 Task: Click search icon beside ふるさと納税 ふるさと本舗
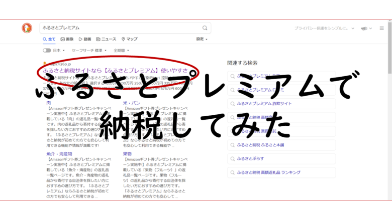(x=233, y=145)
